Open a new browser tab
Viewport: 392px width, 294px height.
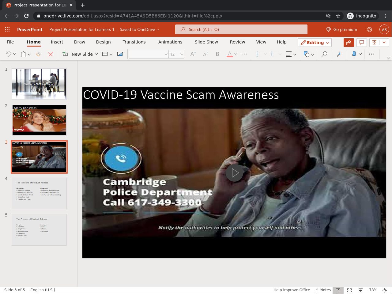click(x=83, y=5)
